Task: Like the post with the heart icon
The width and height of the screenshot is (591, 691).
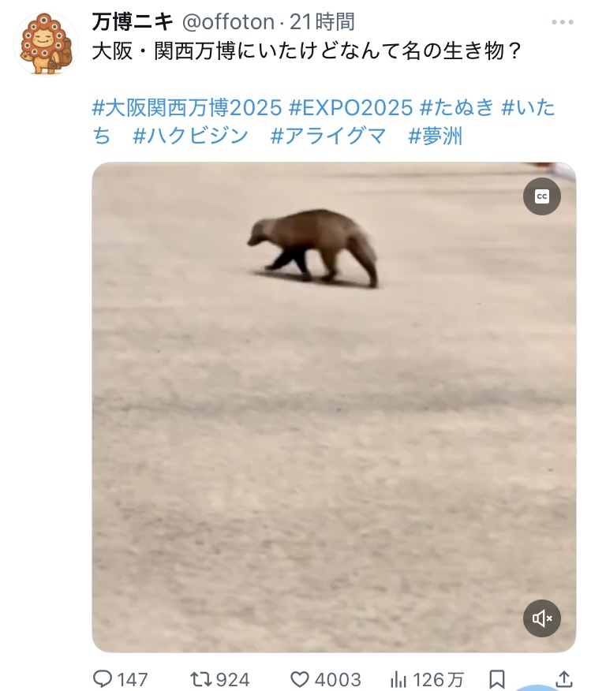Action: (x=300, y=678)
